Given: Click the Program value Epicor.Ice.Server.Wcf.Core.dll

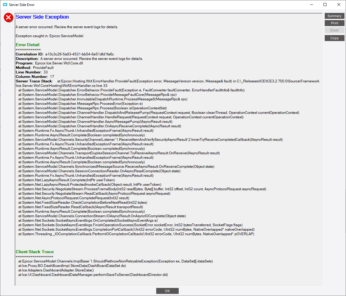Looking at the screenshot, I should click(x=59, y=63).
